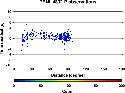Click the y-axis tick label "2"
Image resolution: width=125 pixels, height=93 pixels.
[10, 33]
